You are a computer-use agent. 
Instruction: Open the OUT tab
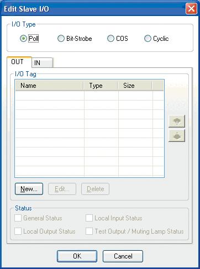pos(19,62)
